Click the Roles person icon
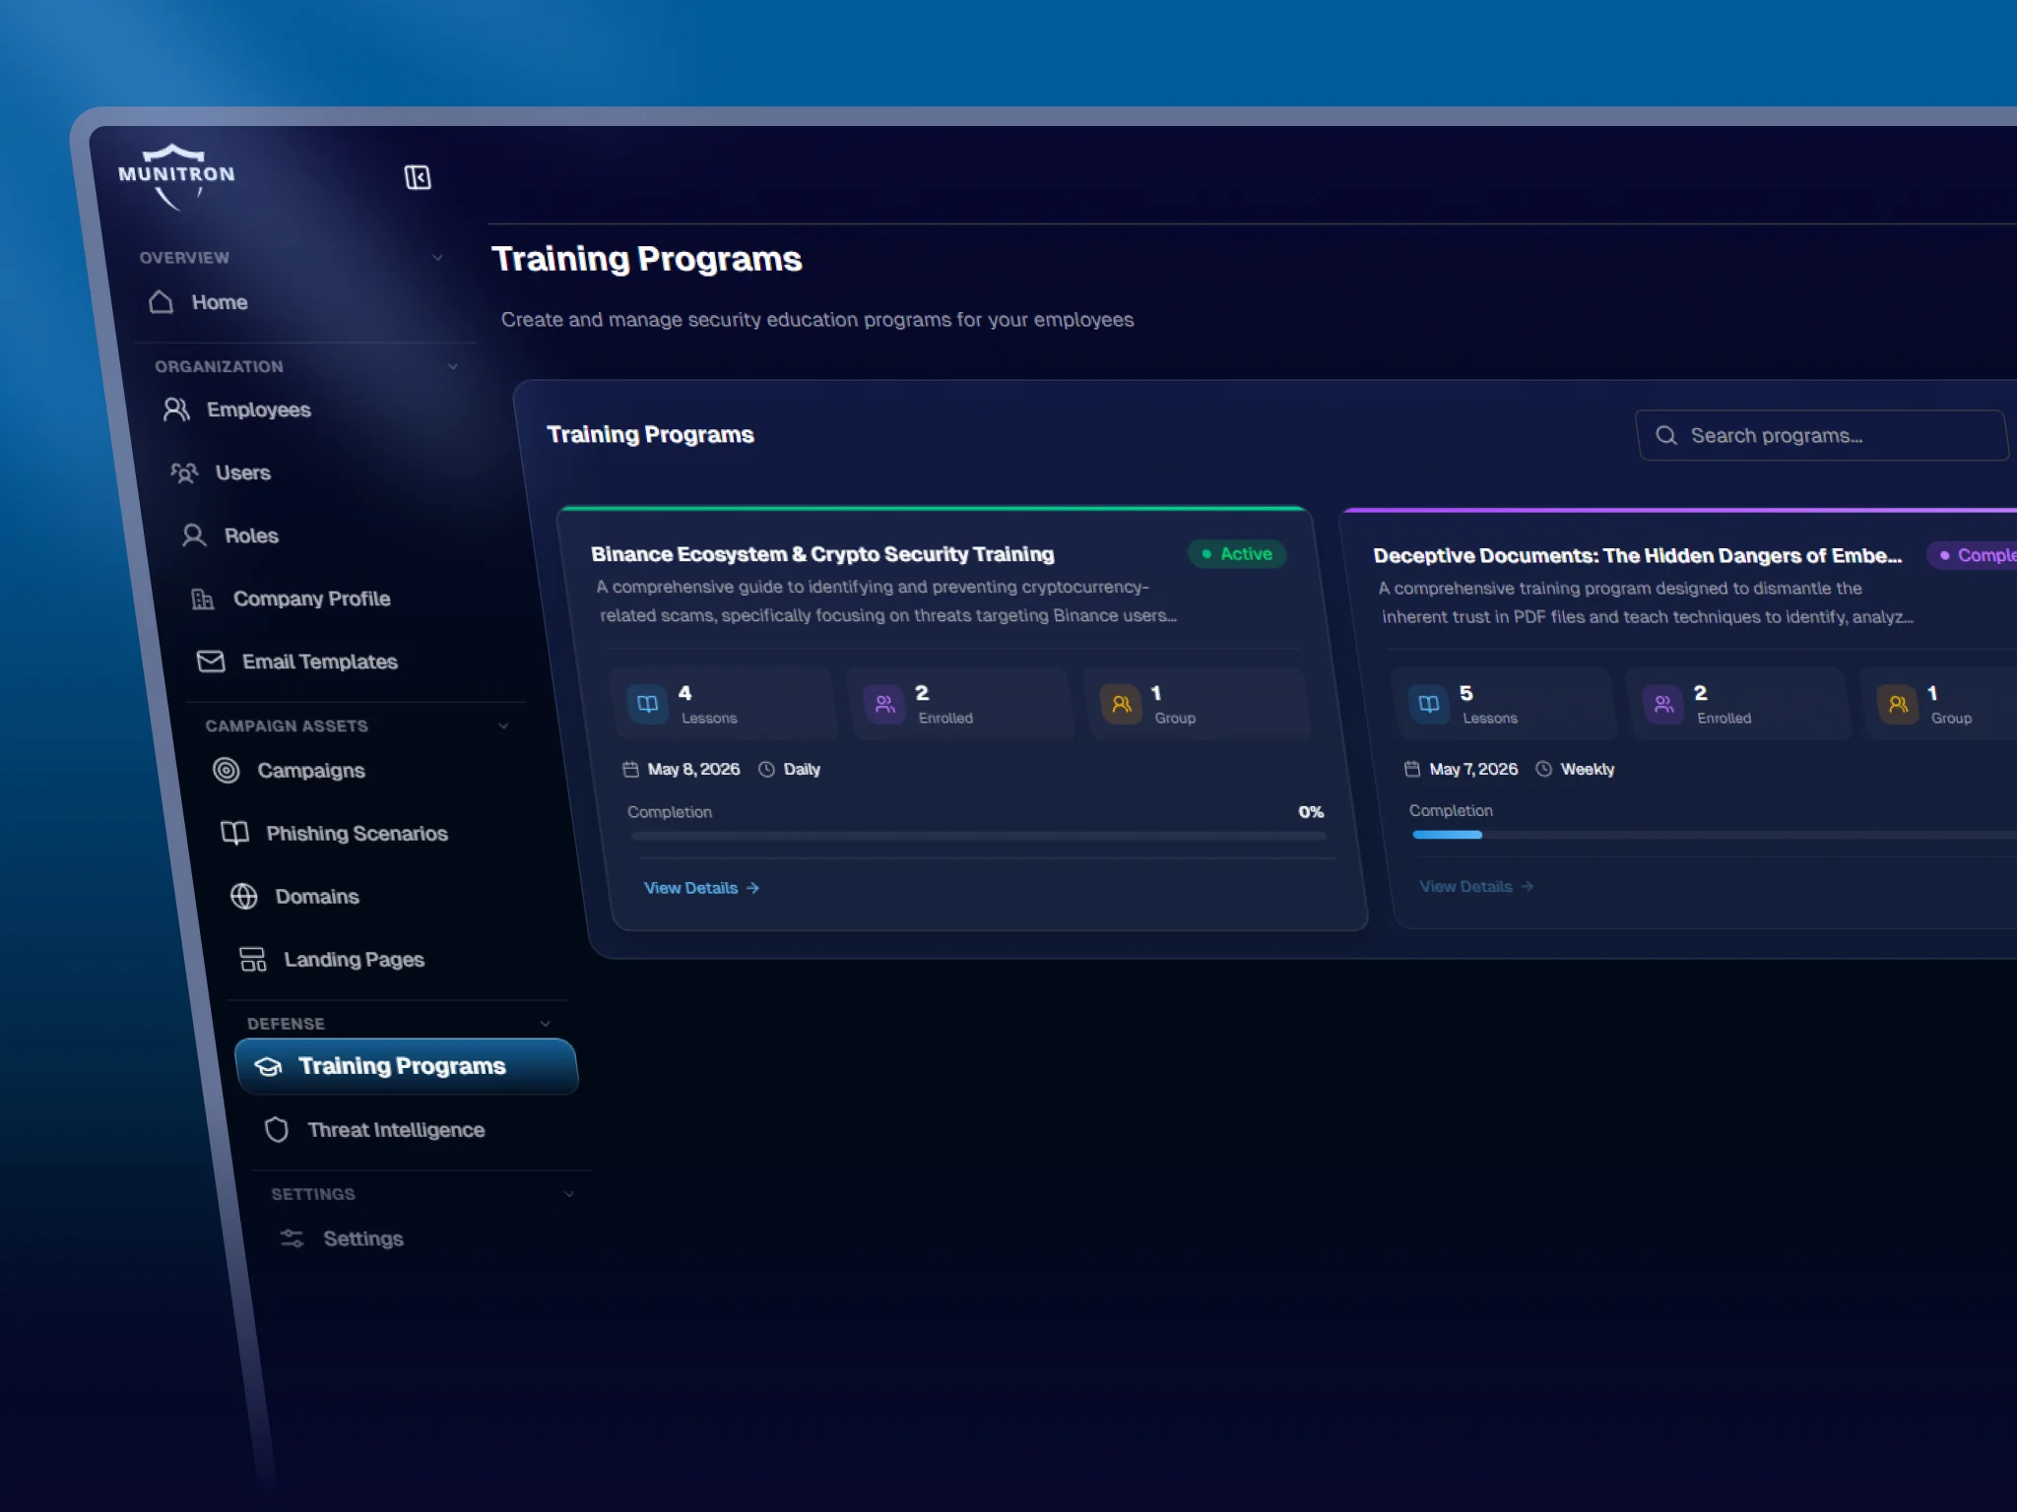The width and height of the screenshot is (2017, 1512). point(194,535)
